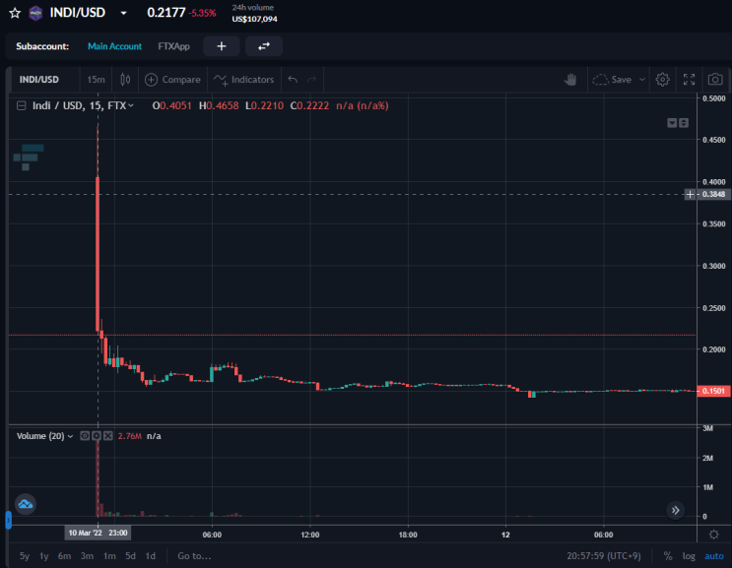Set chart range to 5y
The height and width of the screenshot is (568, 732).
pos(25,556)
